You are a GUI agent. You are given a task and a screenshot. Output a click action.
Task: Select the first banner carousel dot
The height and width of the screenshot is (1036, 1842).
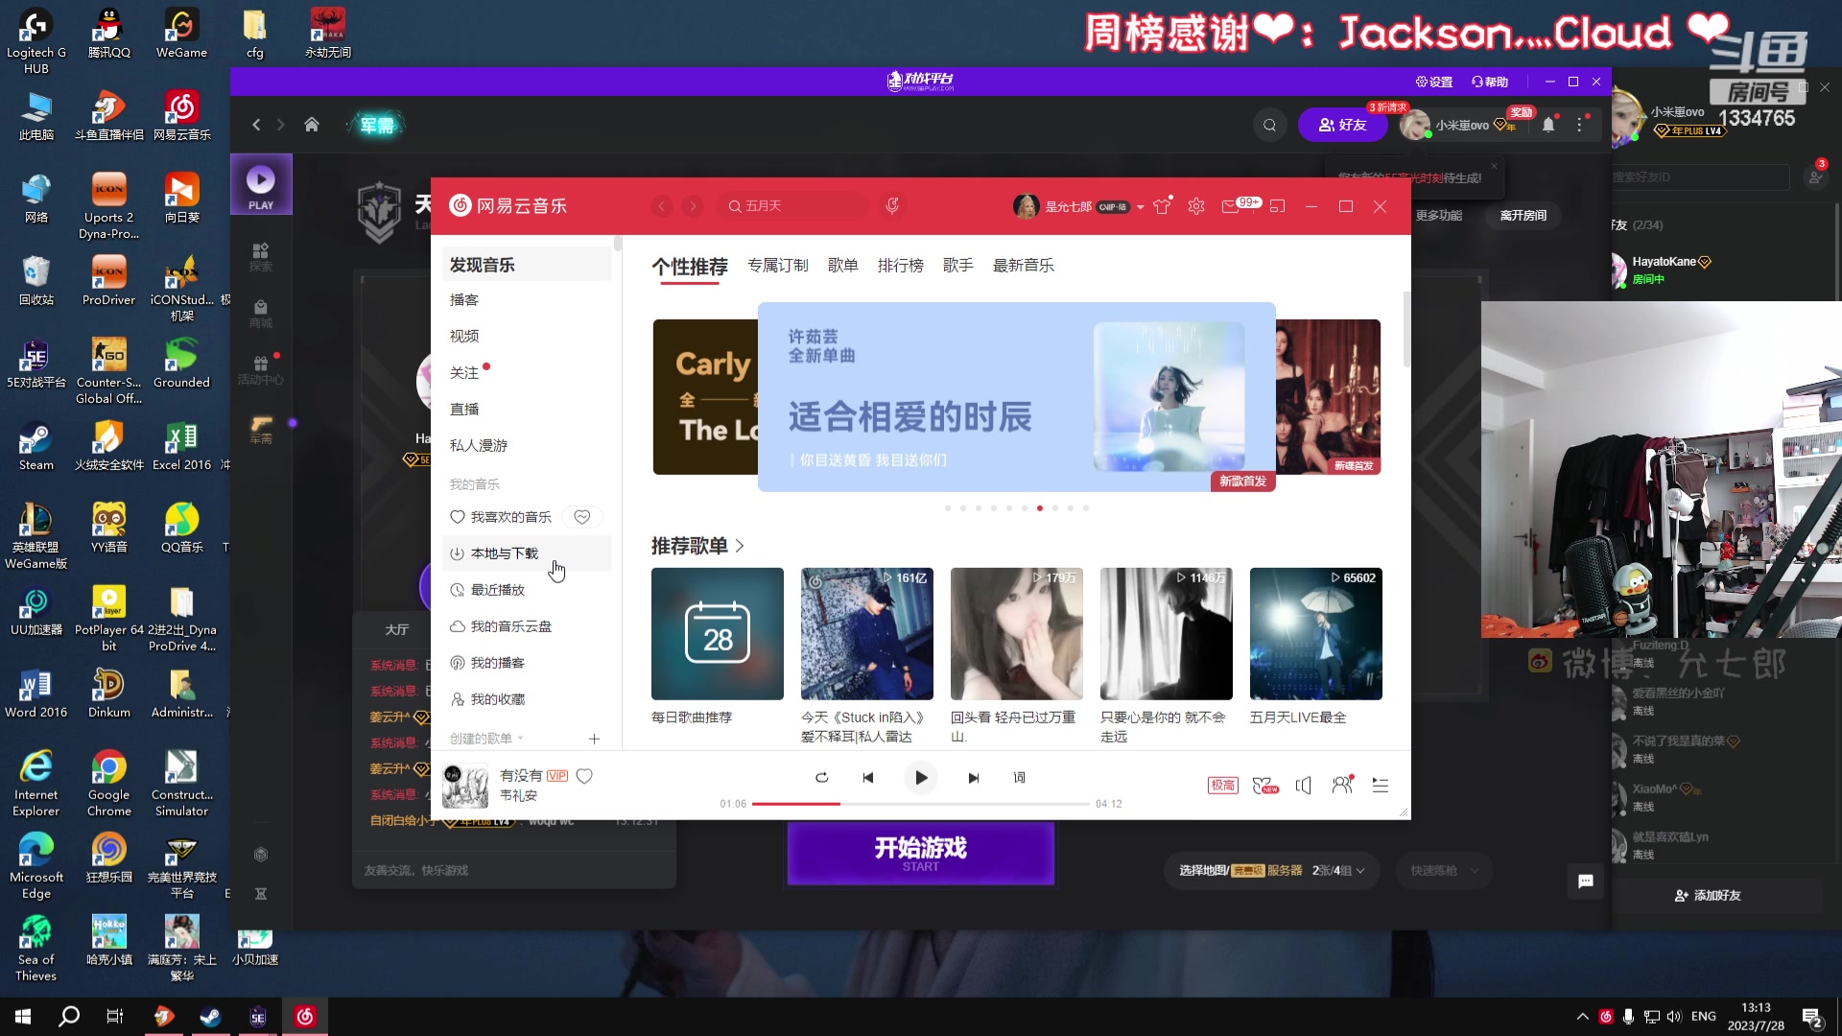tap(948, 508)
